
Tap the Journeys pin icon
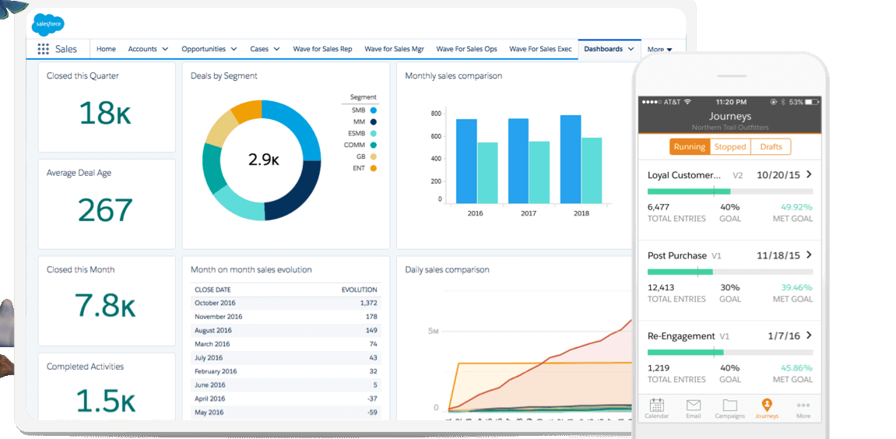click(766, 405)
